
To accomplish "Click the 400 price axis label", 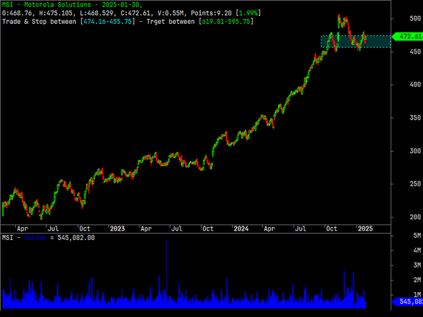I will coord(415,85).
